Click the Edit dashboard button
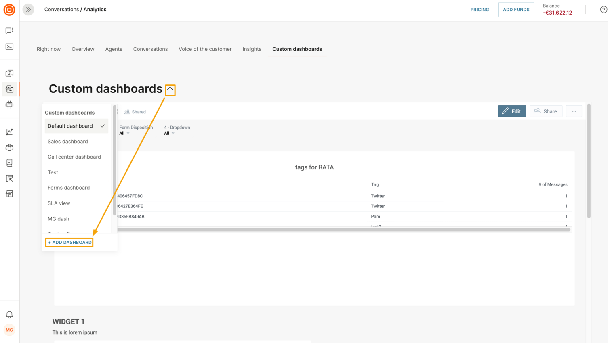The width and height of the screenshot is (608, 343). pyautogui.click(x=511, y=111)
